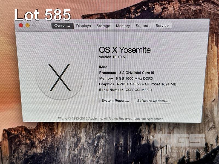Screen dimensions: 219x164
Task: Go to the Memory tab
Action: coord(123,26)
